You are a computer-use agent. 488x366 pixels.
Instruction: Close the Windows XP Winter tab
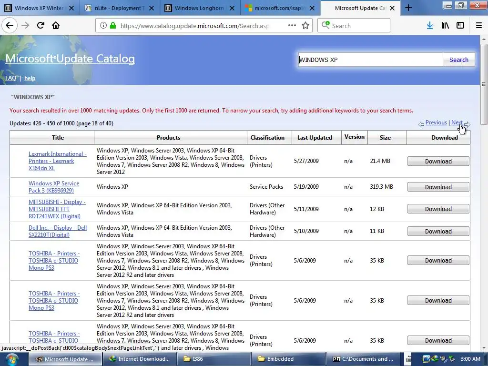click(71, 8)
